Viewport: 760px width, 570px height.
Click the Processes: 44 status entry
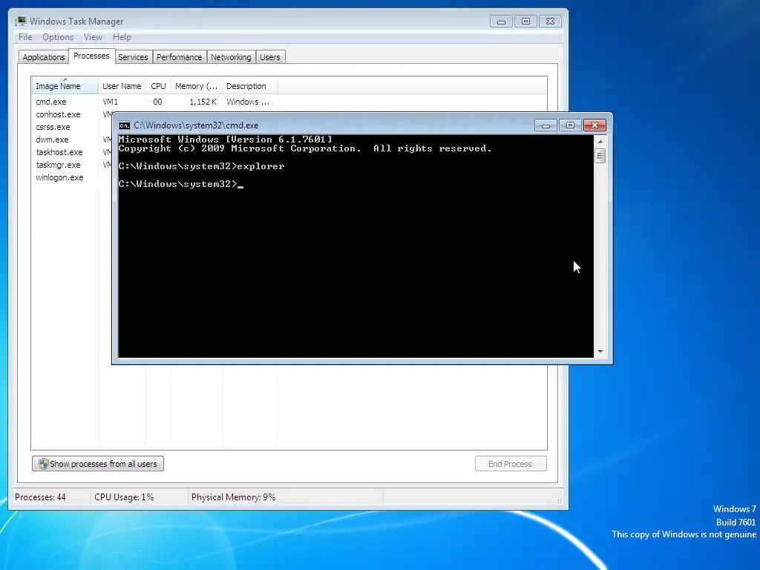tap(40, 497)
